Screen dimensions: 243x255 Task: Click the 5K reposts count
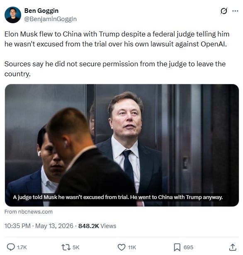click(x=76, y=248)
